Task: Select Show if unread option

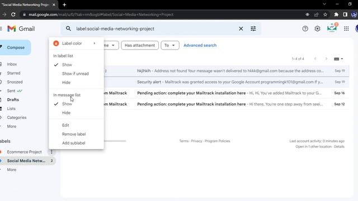Action: 76,74
